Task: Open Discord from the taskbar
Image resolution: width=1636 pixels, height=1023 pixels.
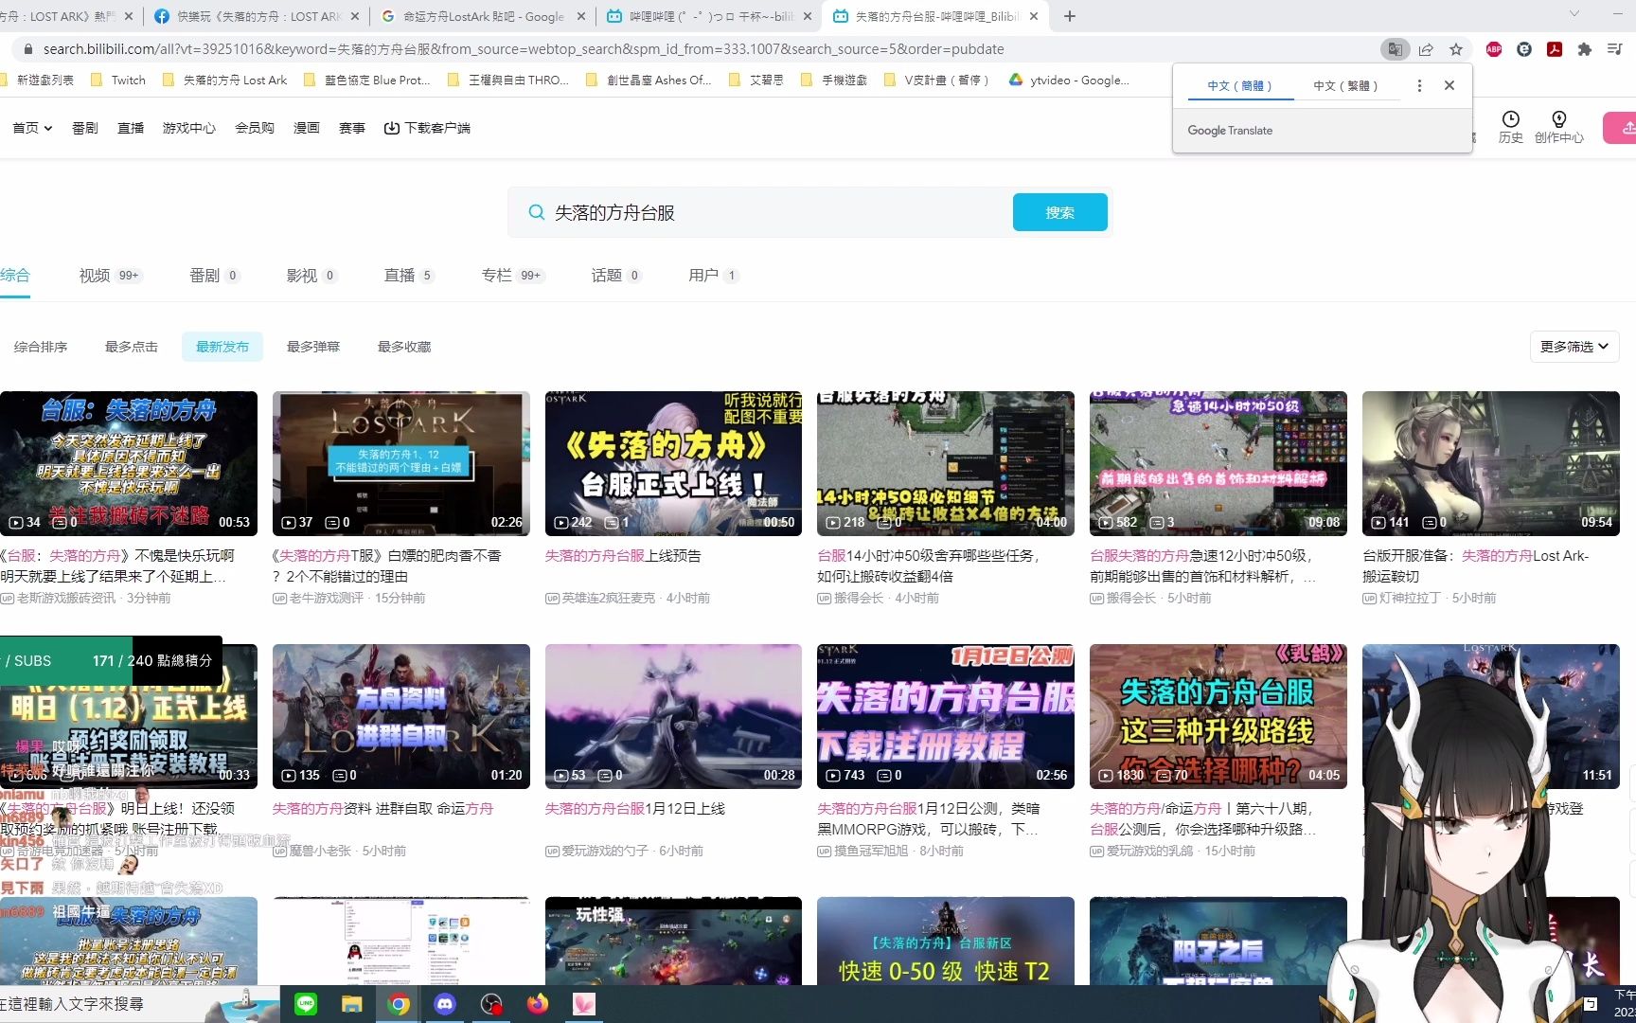Action: point(445,1004)
